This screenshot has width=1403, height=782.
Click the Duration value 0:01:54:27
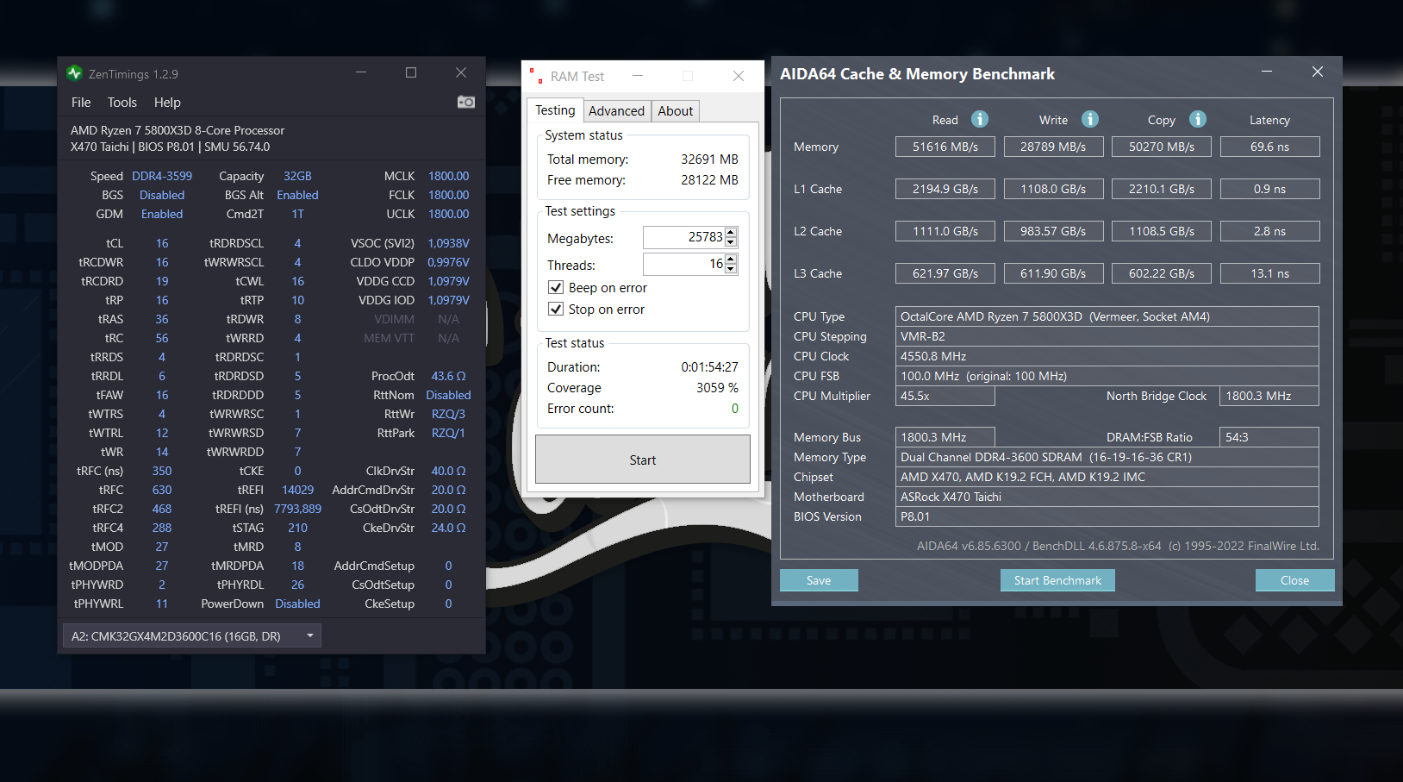(709, 367)
